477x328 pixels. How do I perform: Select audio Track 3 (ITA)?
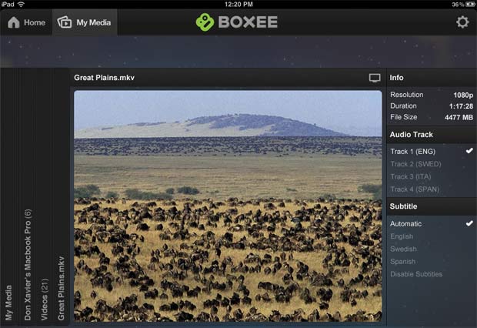pyautogui.click(x=431, y=176)
